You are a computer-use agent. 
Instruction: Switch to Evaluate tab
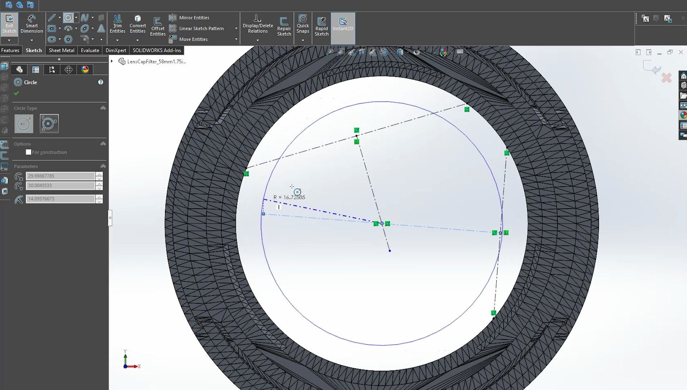pos(90,50)
